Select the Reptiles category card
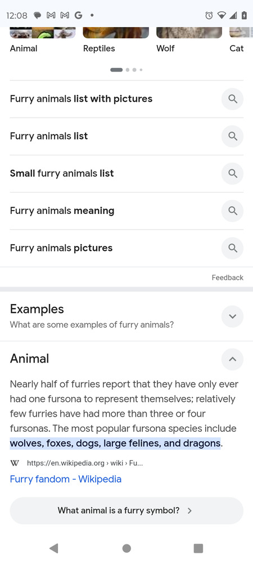Image resolution: width=253 pixels, height=563 pixels. point(115,40)
